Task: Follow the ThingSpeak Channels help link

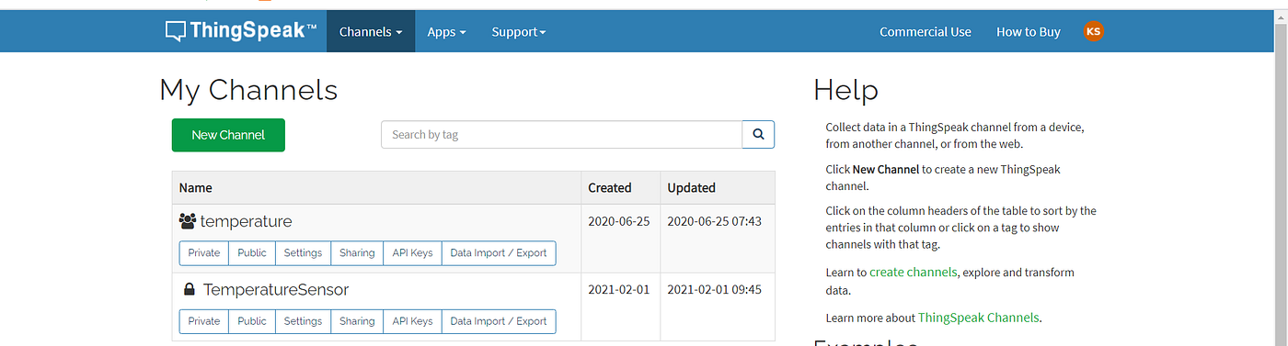Action: pyautogui.click(x=978, y=318)
